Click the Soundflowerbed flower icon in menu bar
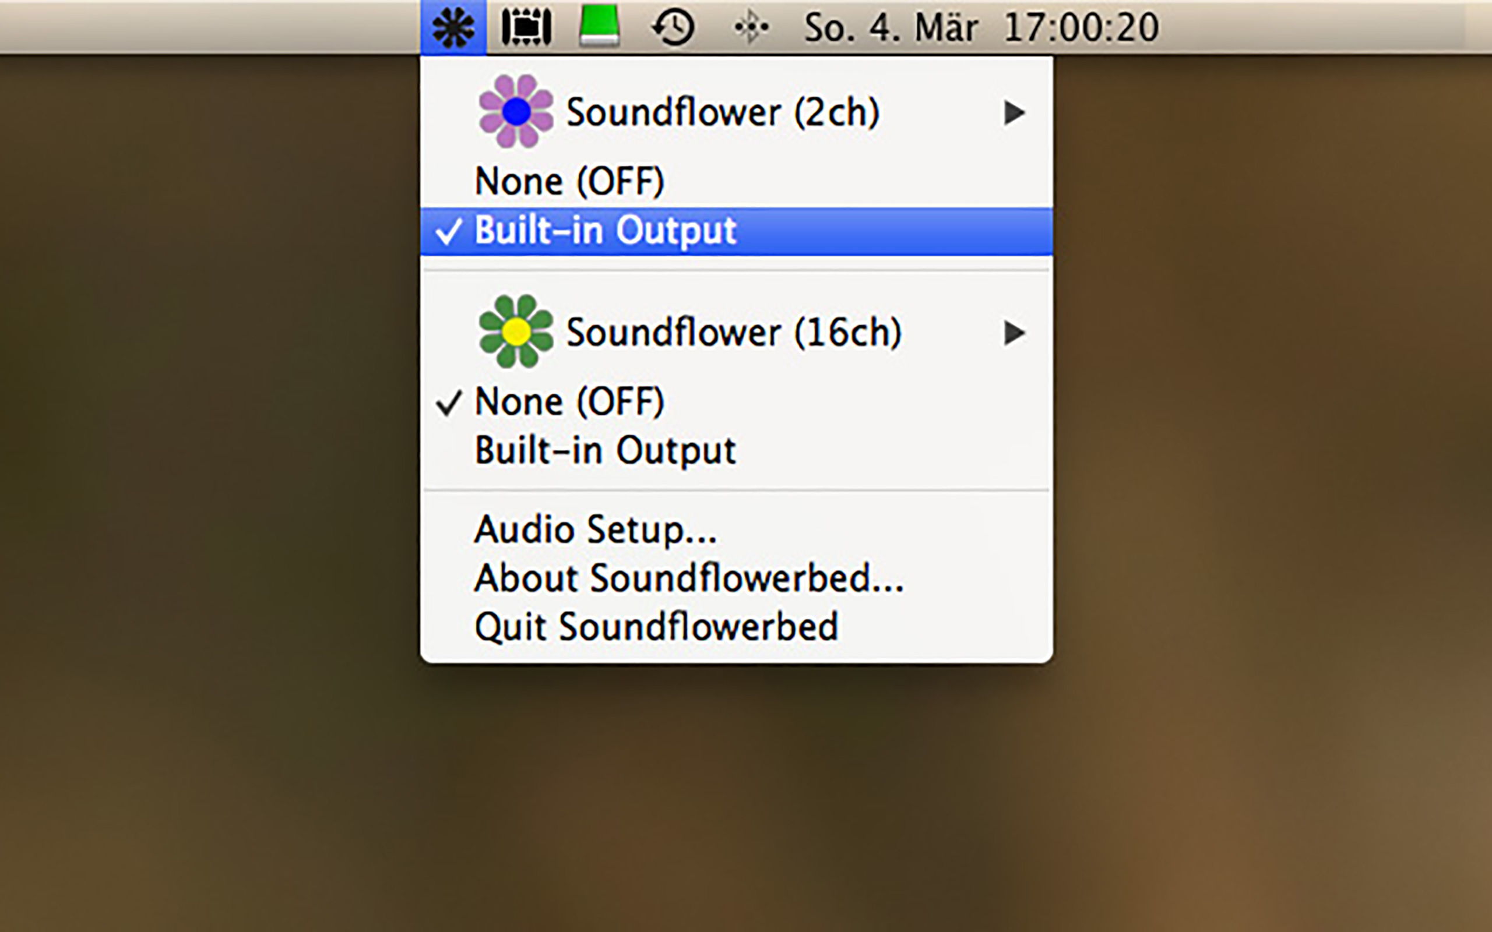Image resolution: width=1492 pixels, height=932 pixels. [453, 27]
